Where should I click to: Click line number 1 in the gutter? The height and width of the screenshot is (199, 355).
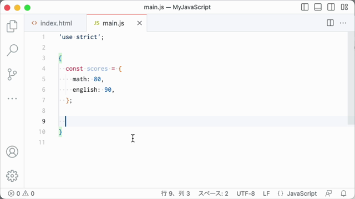[x=43, y=37]
